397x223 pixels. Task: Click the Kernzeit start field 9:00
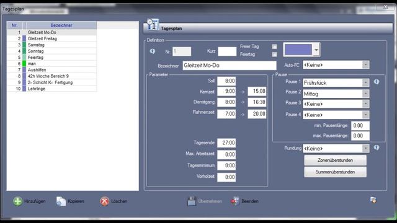[226, 91]
